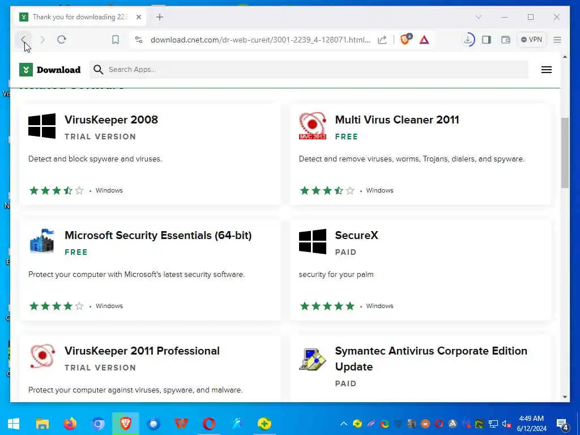The height and width of the screenshot is (435, 580).
Task: Show downloads via the download toolbar icon
Action: [468, 40]
